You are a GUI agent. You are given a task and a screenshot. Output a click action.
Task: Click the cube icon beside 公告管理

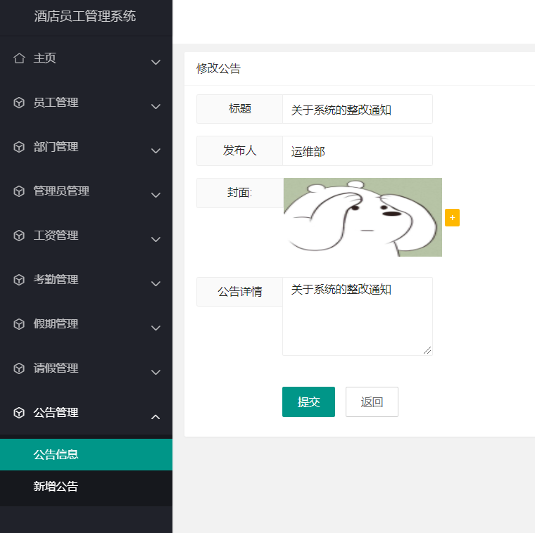[19, 412]
